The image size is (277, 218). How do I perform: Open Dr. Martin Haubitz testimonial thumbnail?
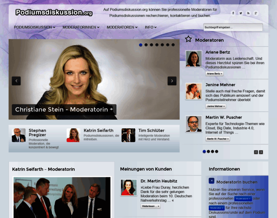click(x=129, y=187)
